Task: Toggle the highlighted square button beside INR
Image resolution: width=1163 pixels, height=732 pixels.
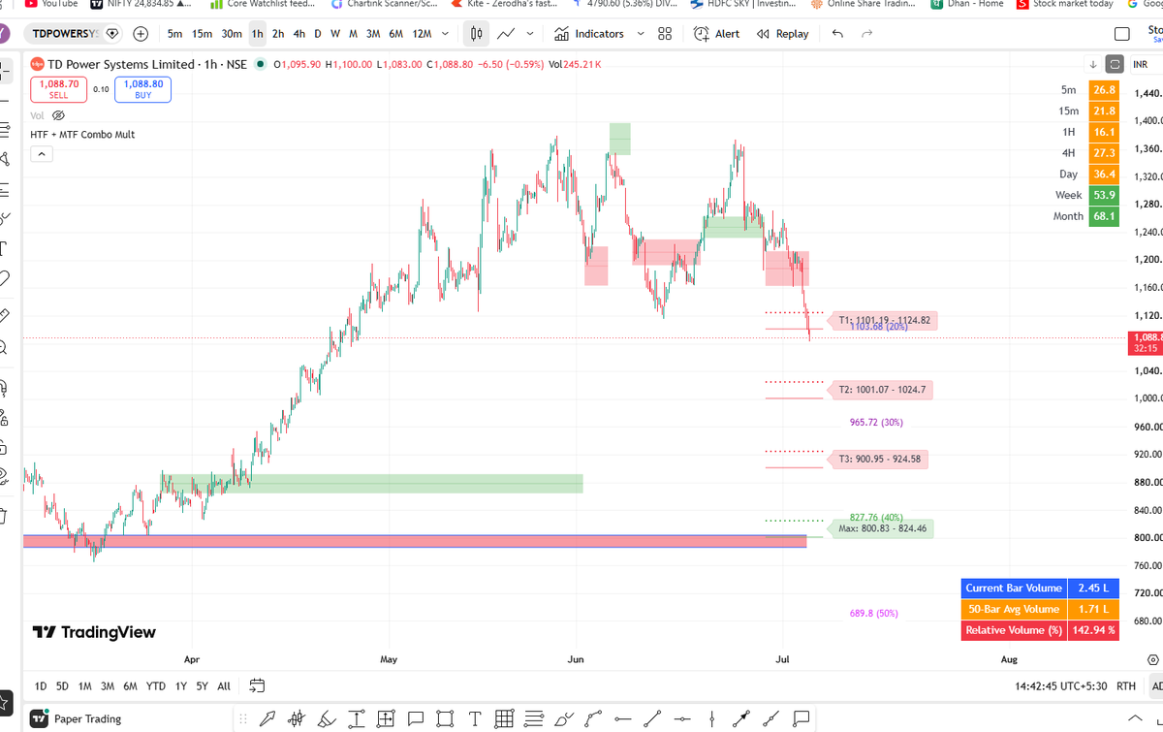Action: 1115,65
